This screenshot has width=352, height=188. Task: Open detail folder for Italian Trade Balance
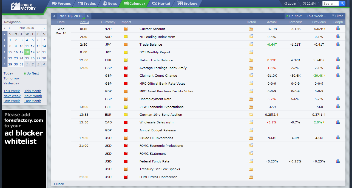251,60
